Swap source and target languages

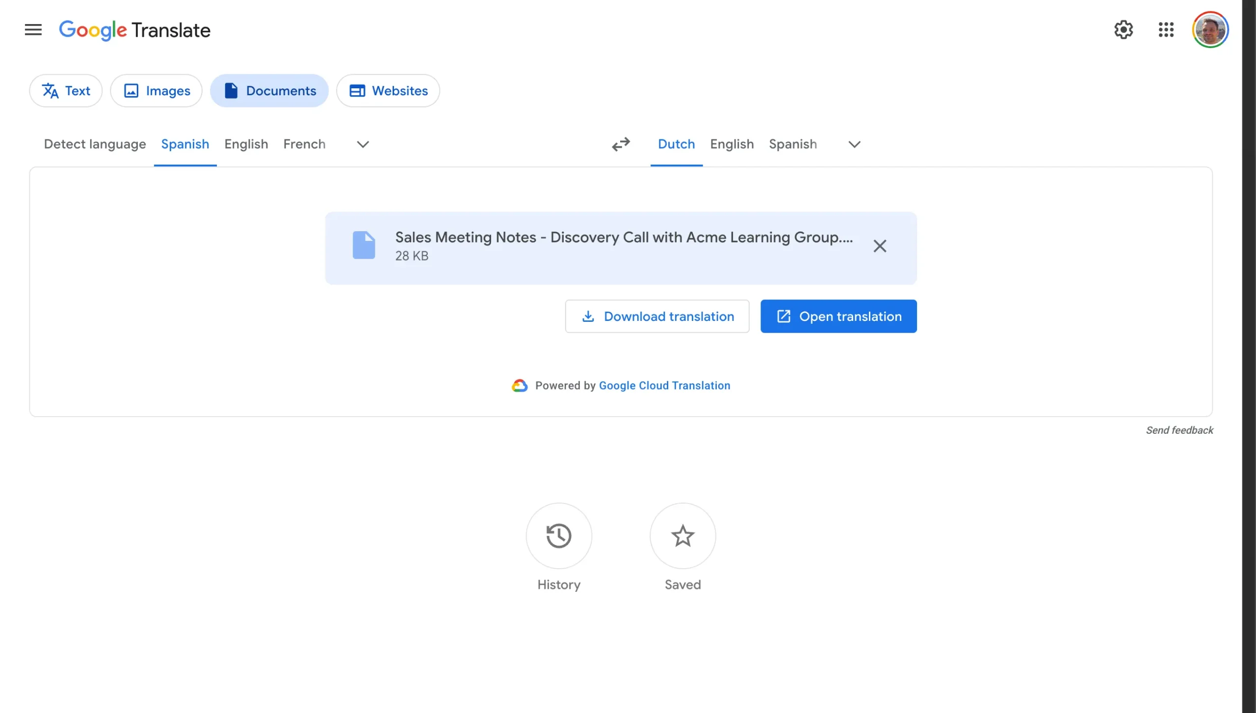[x=621, y=144]
